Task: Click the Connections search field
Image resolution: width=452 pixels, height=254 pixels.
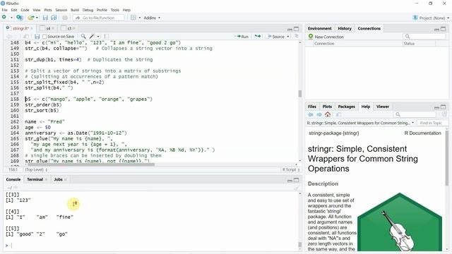Action: tap(424, 37)
